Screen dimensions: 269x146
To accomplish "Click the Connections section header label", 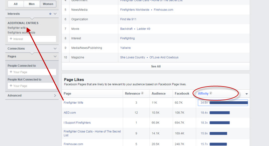I will coord(16,49).
